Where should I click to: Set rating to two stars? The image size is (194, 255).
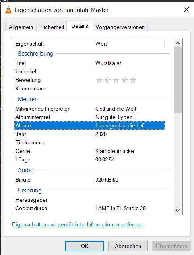click(x=107, y=80)
